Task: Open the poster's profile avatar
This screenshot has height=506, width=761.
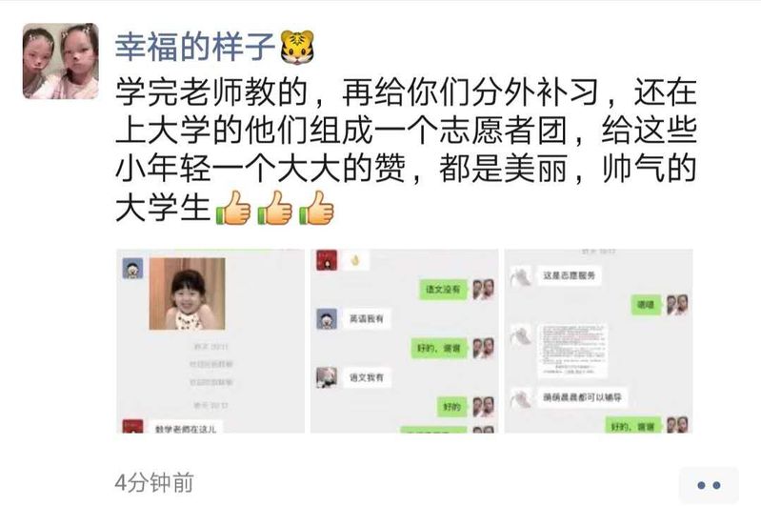Action: (61, 61)
